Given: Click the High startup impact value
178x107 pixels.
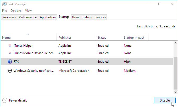Looking at the screenshot, I should [x=127, y=62].
